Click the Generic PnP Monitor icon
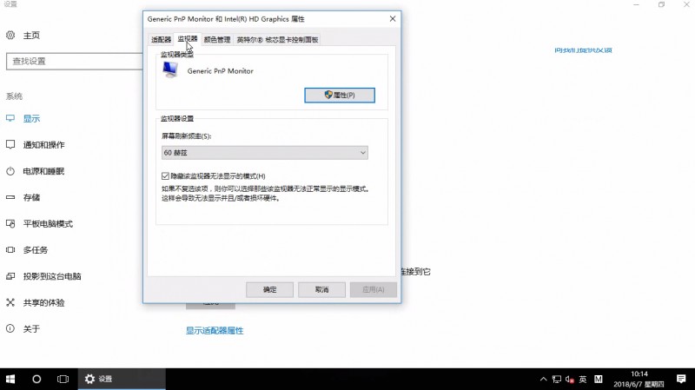The image size is (695, 390). pyautogui.click(x=170, y=70)
